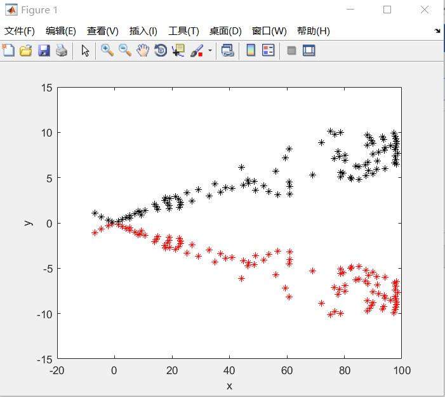Open the 工具(T) menu
The height and width of the screenshot is (397, 445).
[183, 31]
